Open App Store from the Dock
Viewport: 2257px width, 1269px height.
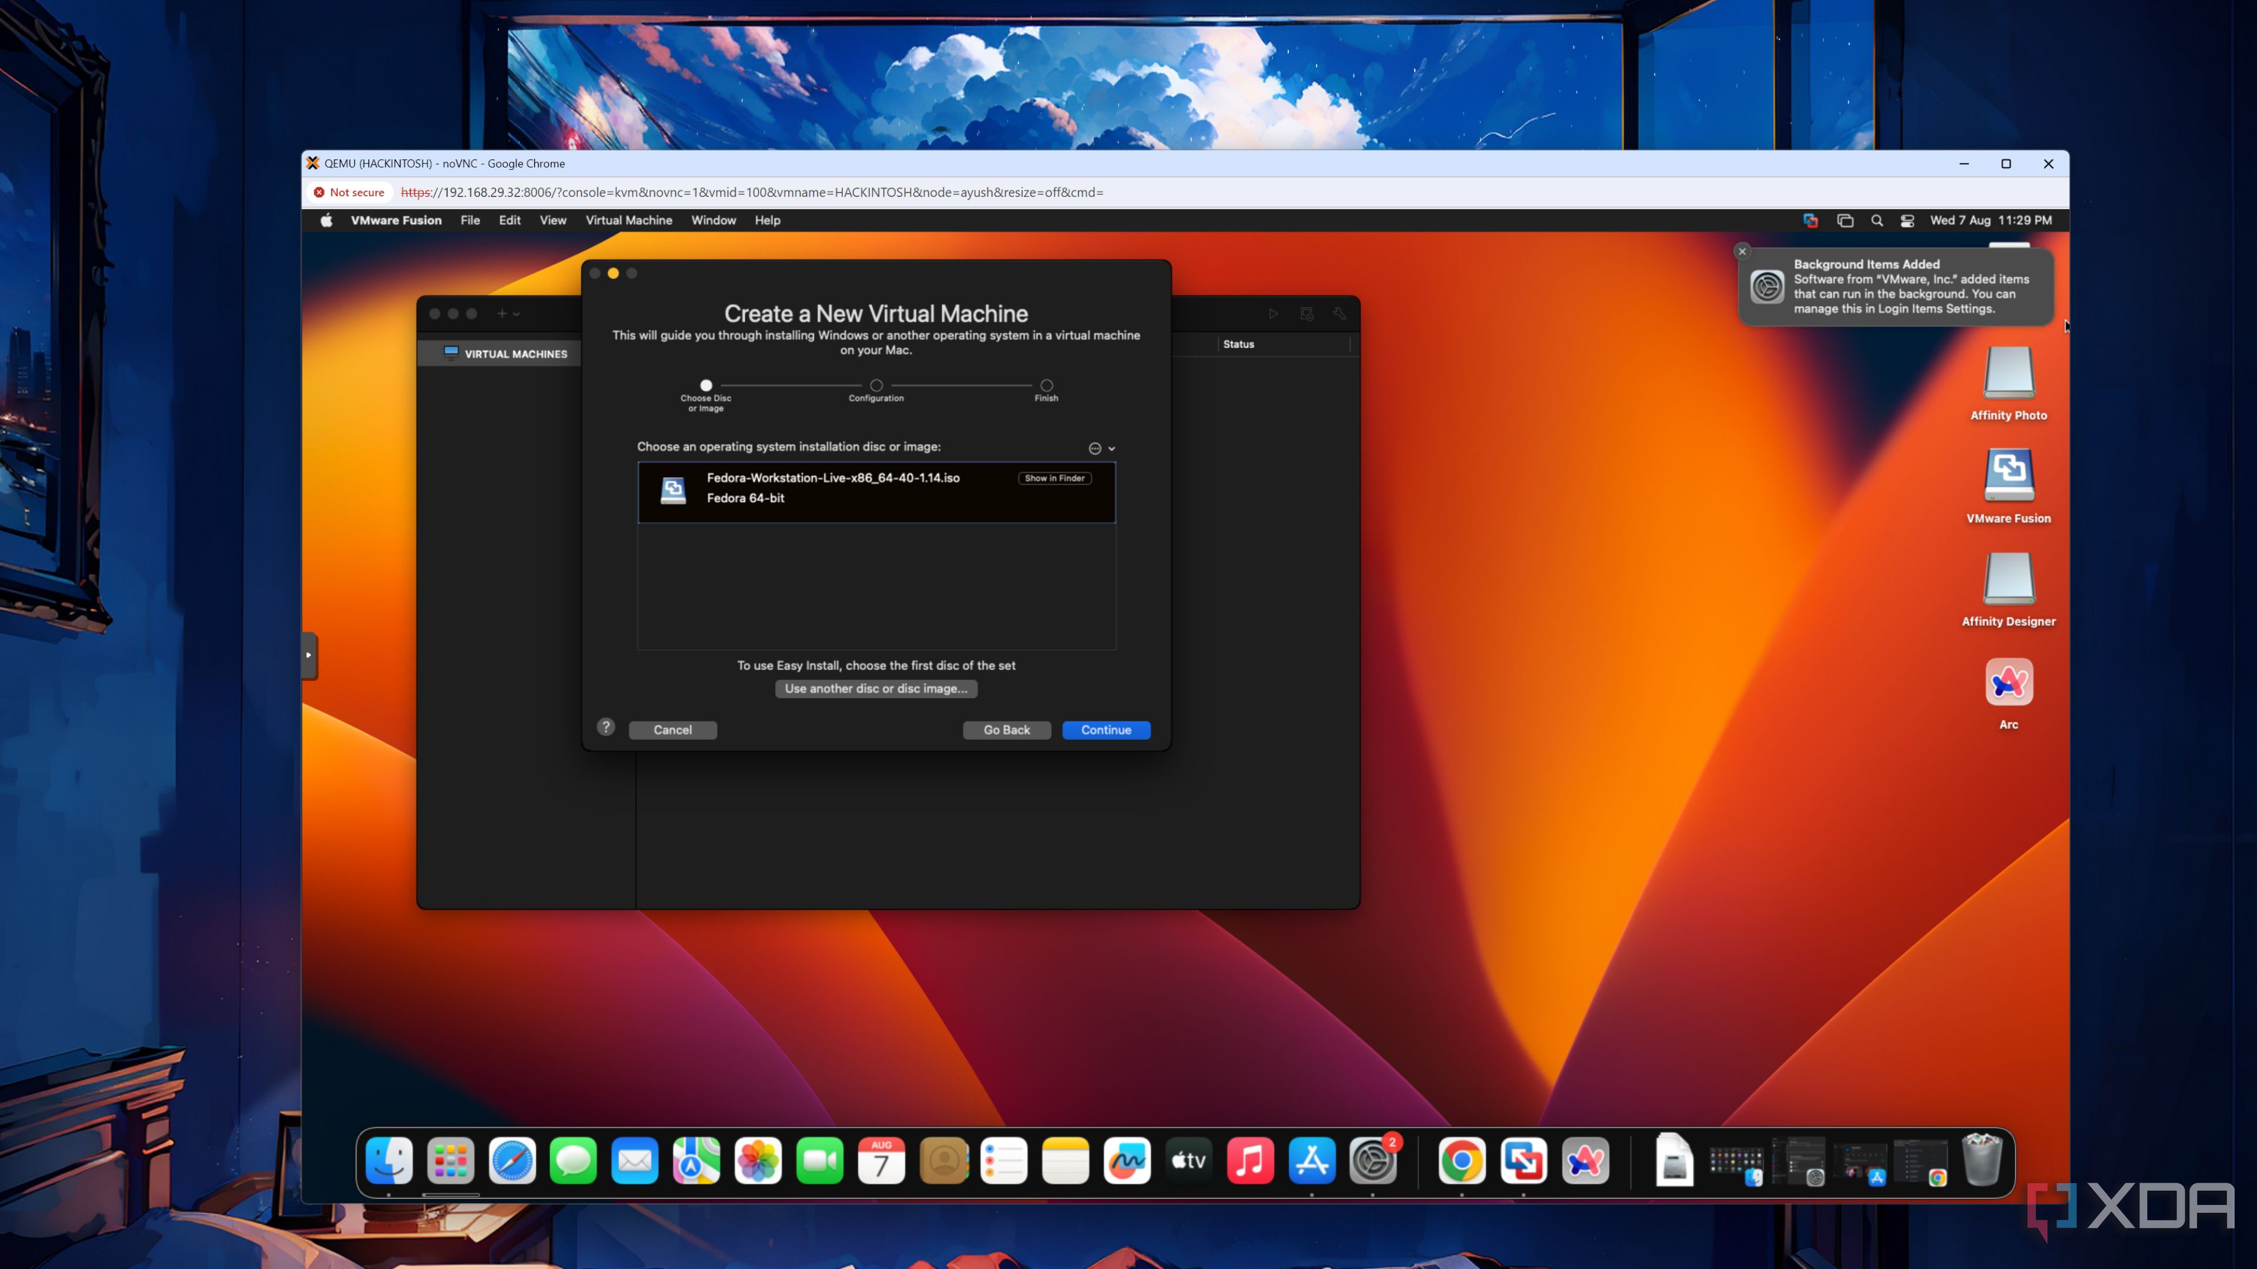click(1312, 1161)
